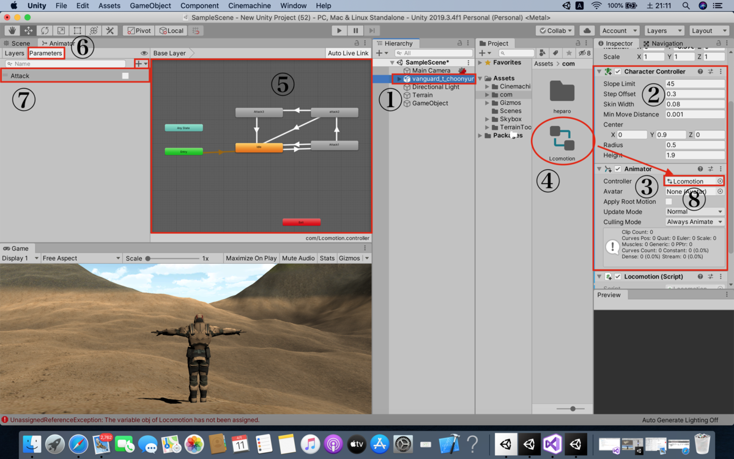Click the Slope Limit field
Screen dimensions: 734x459
(x=695, y=84)
